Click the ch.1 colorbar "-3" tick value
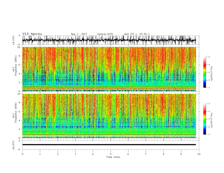 coord(208,57)
